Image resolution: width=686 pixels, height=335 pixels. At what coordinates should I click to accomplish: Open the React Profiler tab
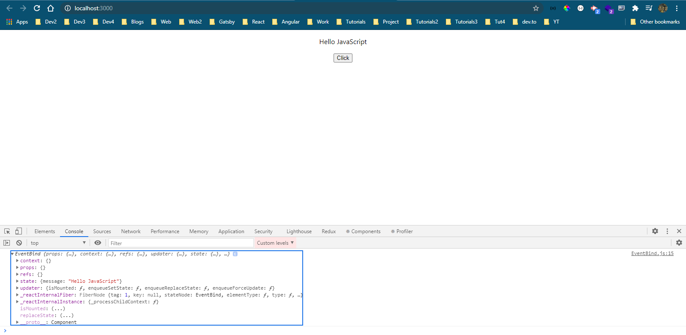point(402,231)
